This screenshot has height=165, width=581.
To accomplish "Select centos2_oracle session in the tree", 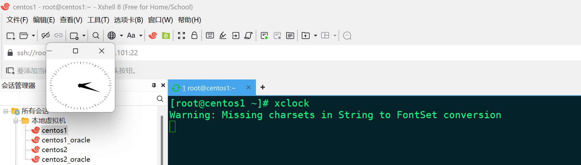I will click(x=66, y=159).
